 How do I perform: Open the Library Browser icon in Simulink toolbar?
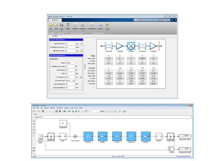[57, 111]
